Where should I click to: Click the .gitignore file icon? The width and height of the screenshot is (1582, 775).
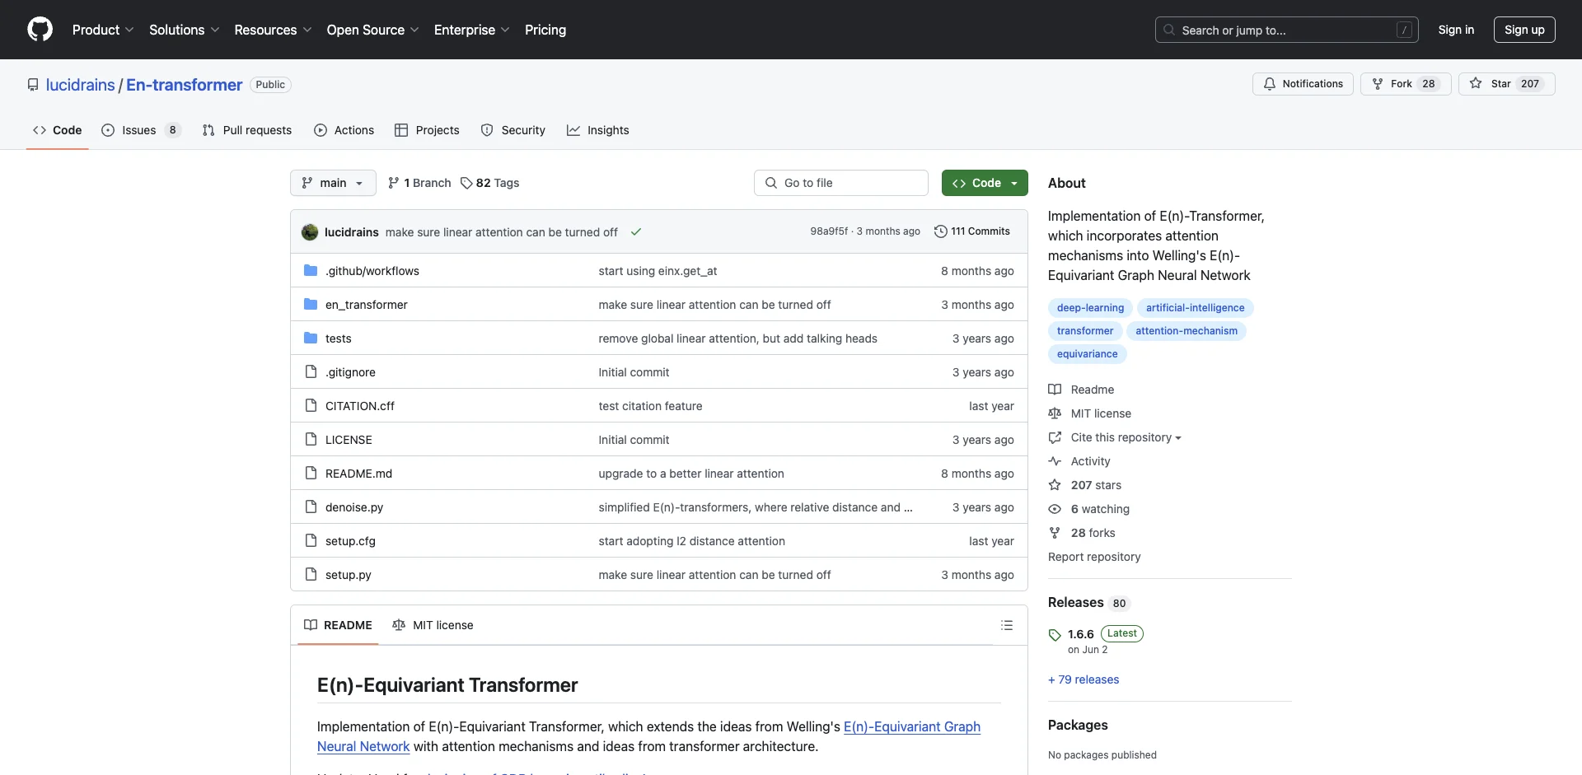[311, 372]
